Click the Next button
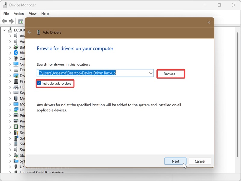This screenshot has height=181, width=241. 175,161
